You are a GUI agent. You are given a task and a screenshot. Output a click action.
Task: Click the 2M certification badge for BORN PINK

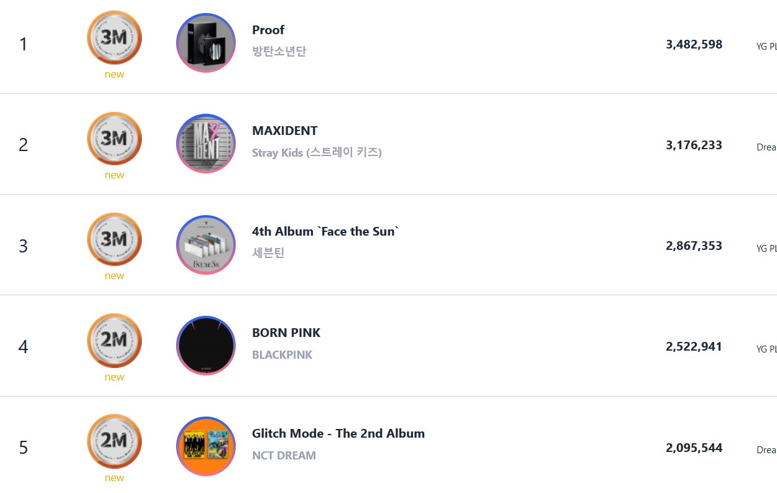114,340
